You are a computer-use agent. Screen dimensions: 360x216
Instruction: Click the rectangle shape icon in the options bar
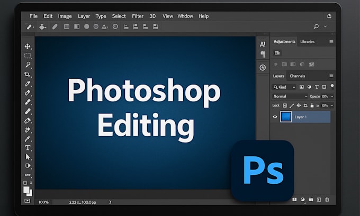coord(67,27)
